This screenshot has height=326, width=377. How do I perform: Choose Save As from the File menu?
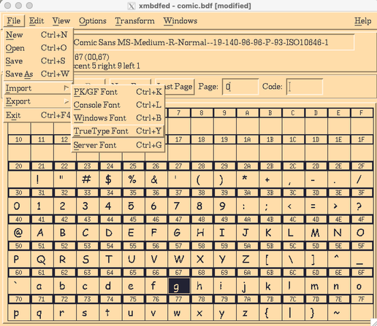tap(38, 74)
